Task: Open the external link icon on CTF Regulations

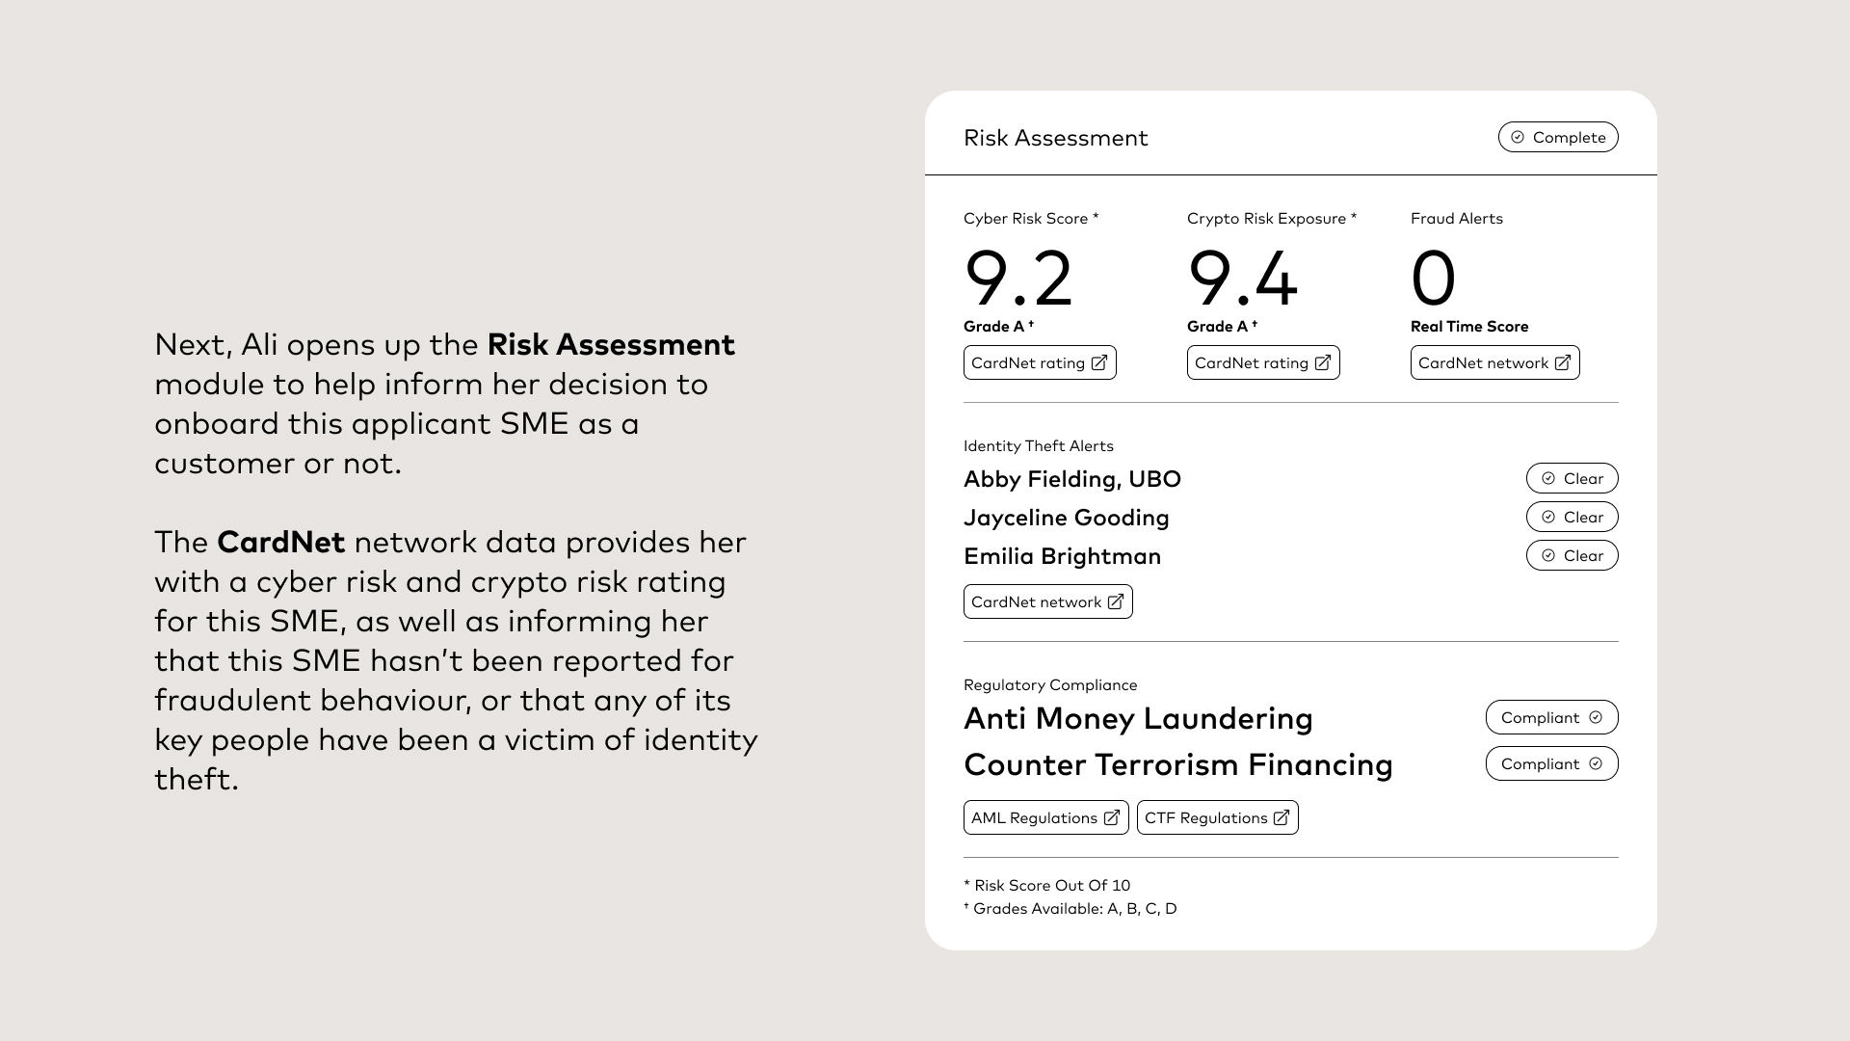Action: tap(1281, 817)
